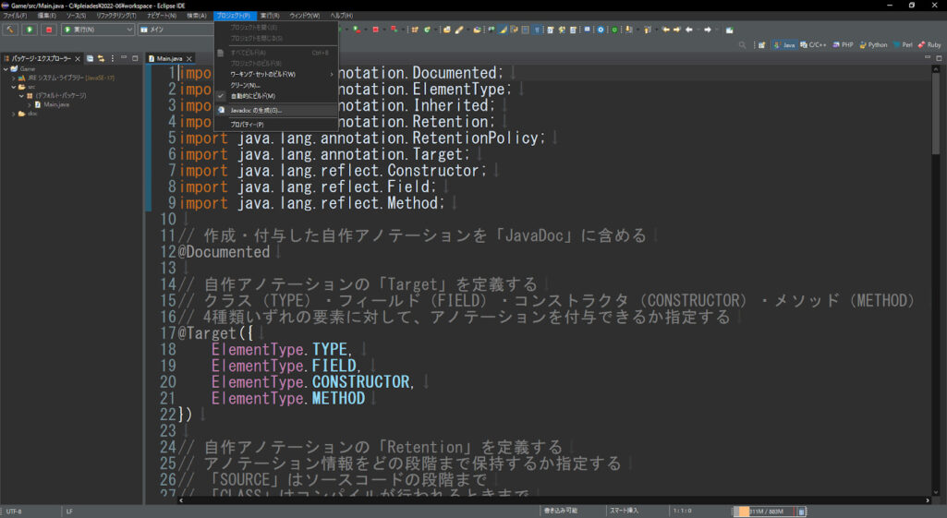Image resolution: width=947 pixels, height=518 pixels.
Task: Open the 実行(R) menu
Action: coord(270,15)
